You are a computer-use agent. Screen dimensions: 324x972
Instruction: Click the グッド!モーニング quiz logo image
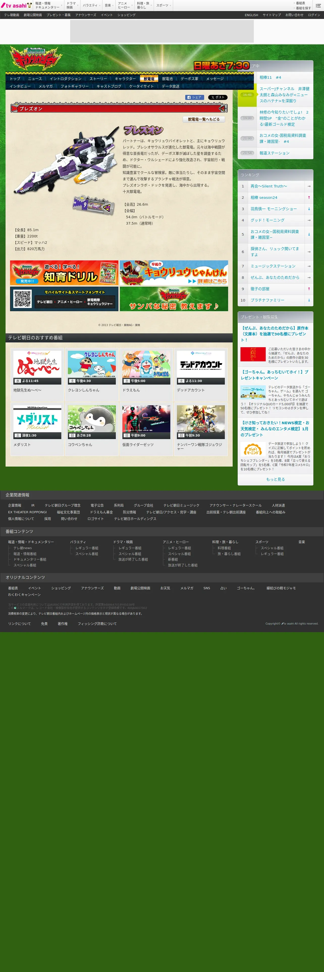(x=253, y=449)
